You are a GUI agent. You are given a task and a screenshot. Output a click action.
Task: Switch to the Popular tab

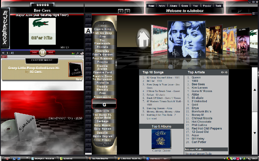[x=207, y=6]
